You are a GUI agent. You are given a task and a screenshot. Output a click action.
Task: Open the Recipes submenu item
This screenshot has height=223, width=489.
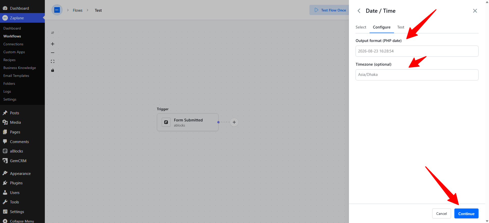9,60
